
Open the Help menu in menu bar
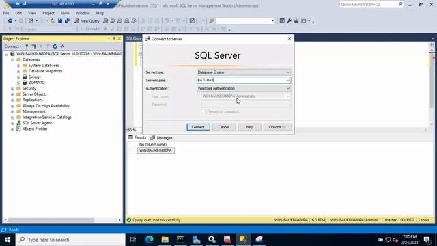coord(100,13)
